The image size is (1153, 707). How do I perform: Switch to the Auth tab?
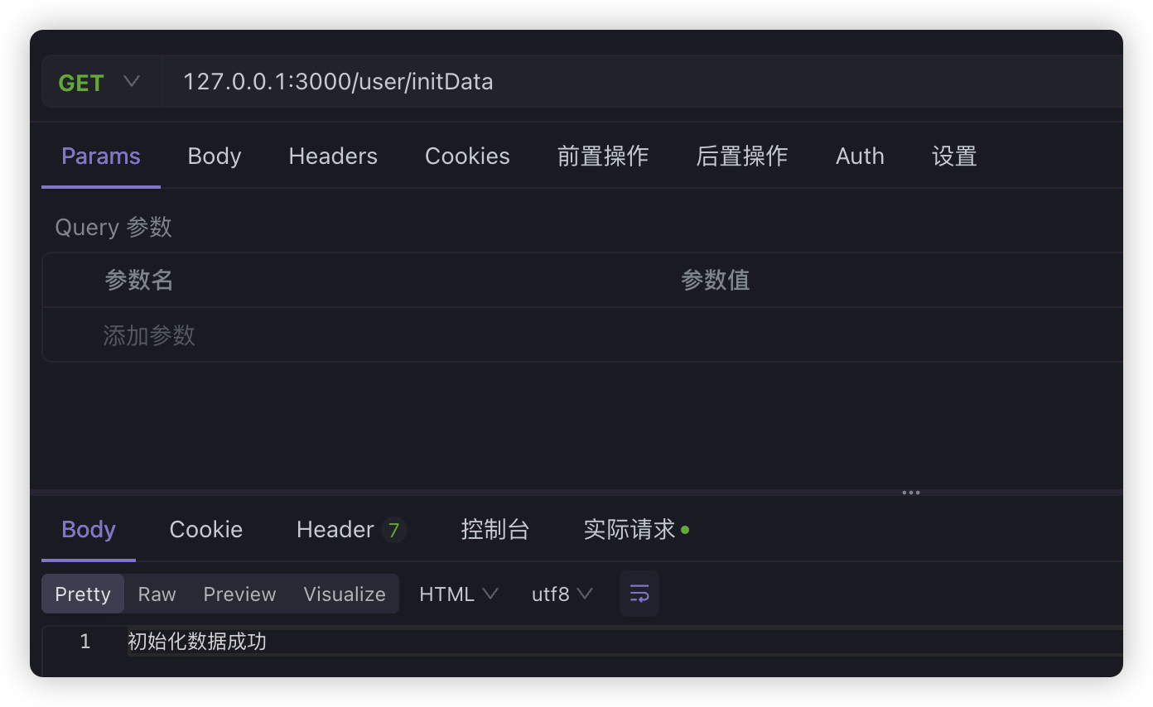click(860, 156)
